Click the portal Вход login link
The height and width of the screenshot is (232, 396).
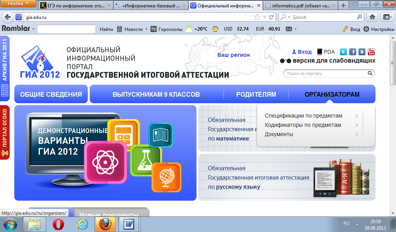click(302, 52)
